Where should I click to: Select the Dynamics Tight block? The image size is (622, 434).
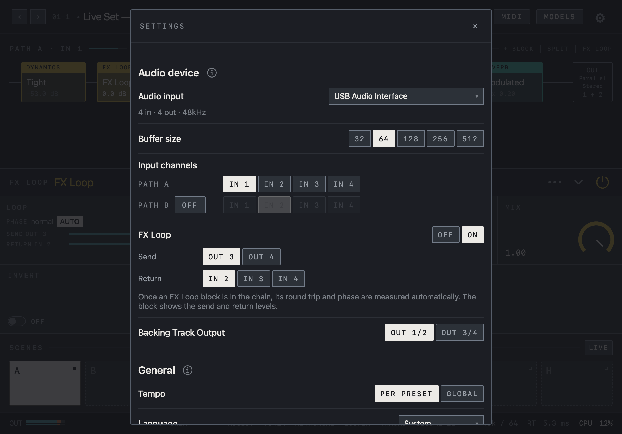[53, 82]
